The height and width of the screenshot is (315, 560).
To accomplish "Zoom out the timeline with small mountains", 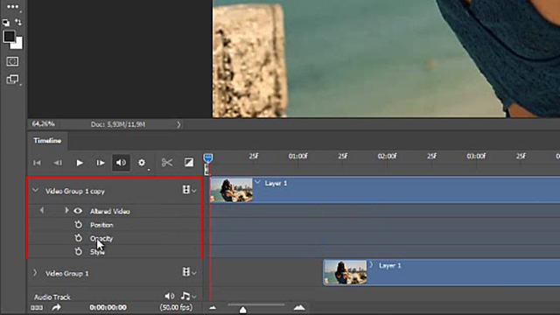I will 213,307.
